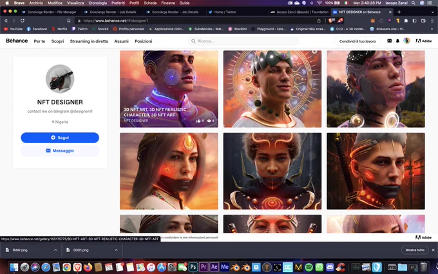Click the Mostra tutto downloads button

[x=415, y=250]
